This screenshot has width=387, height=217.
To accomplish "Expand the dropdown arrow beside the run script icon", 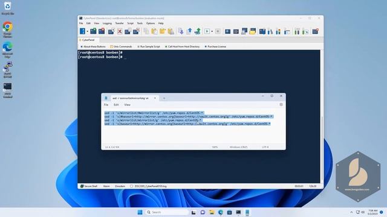I will 212,31.
